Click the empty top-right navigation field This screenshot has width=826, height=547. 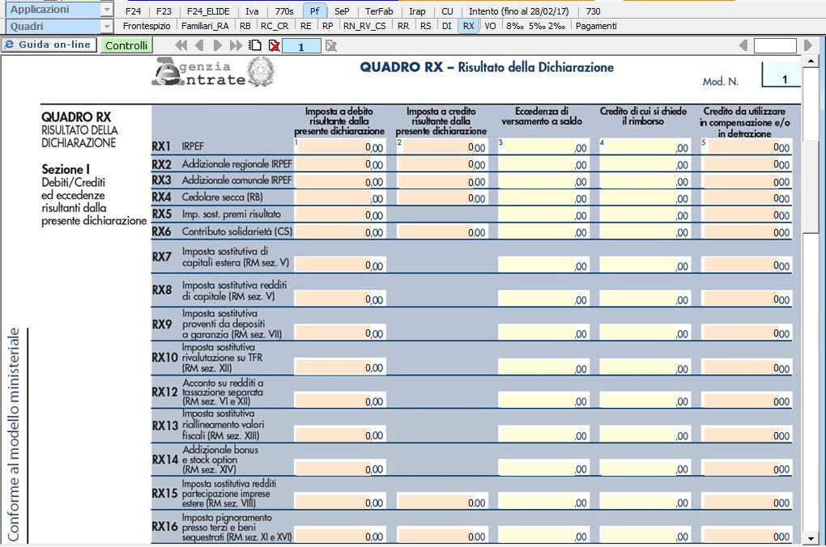775,46
